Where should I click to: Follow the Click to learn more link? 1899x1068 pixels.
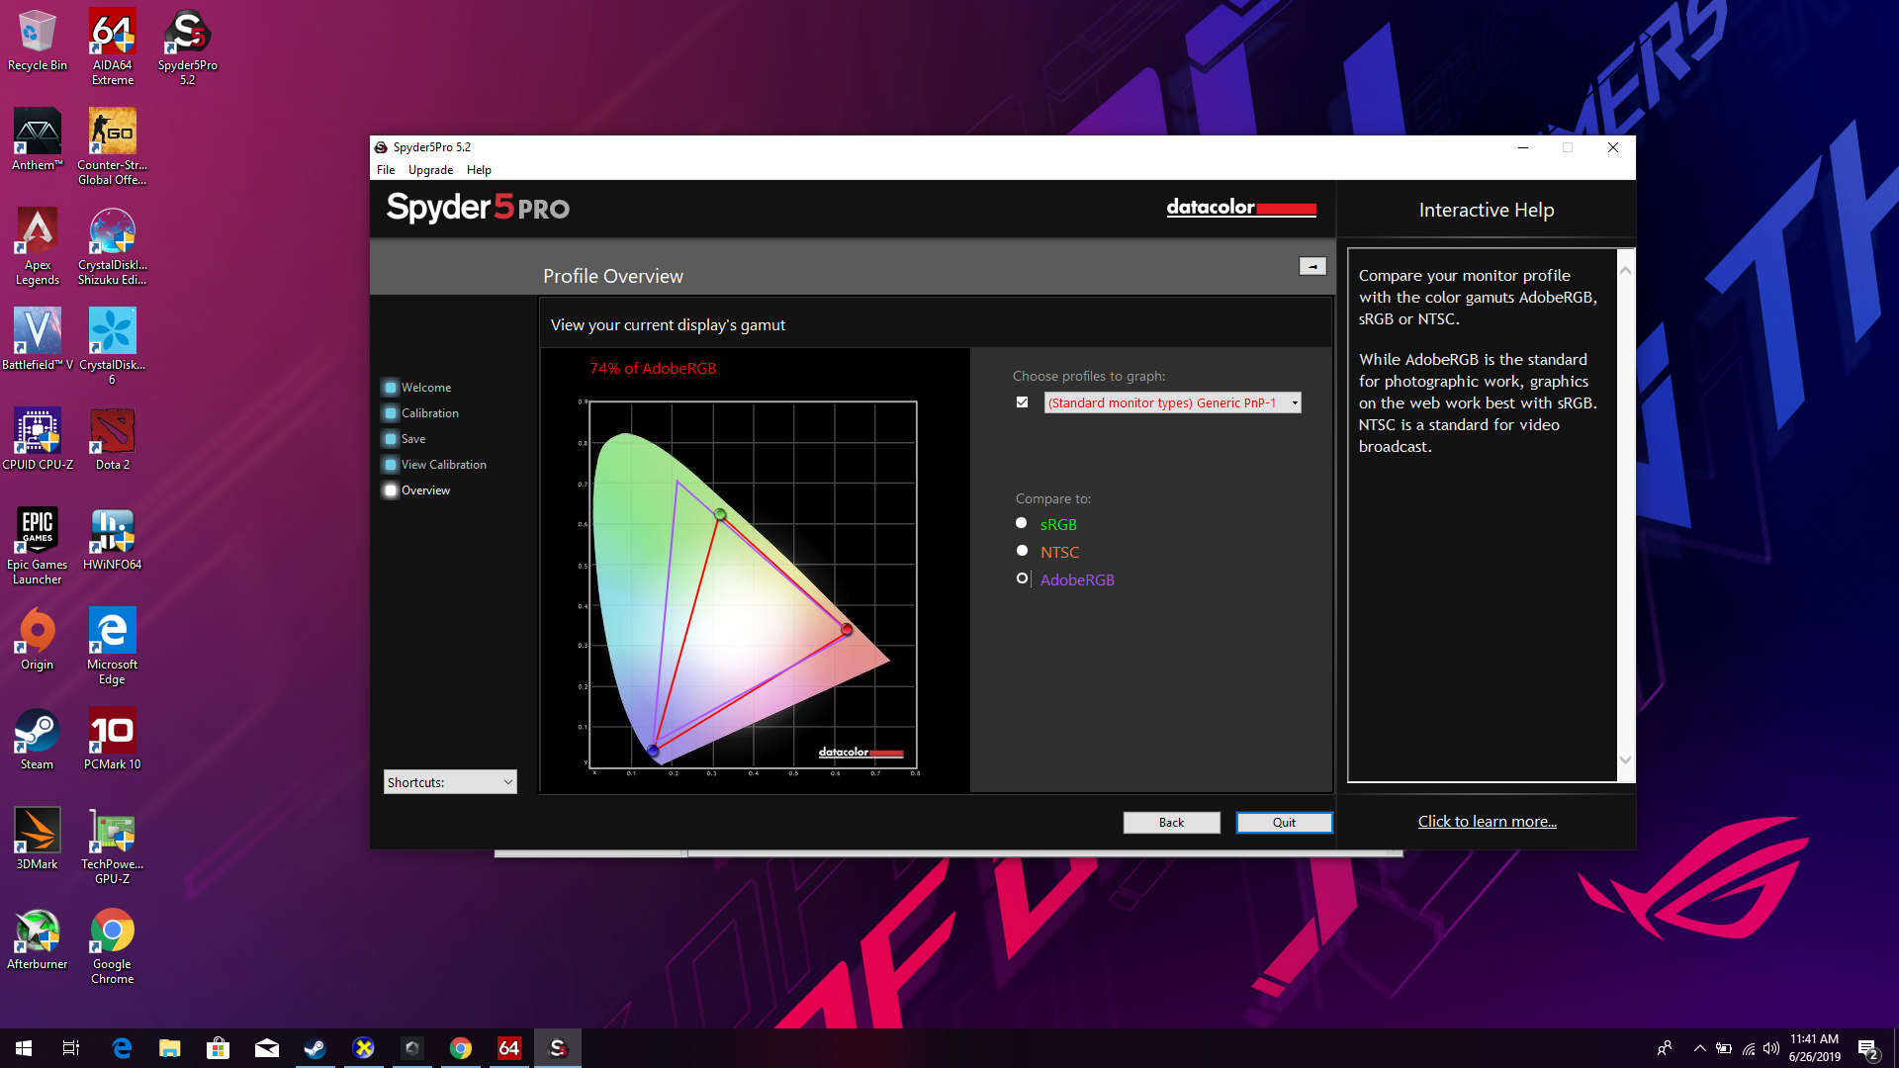(x=1487, y=821)
